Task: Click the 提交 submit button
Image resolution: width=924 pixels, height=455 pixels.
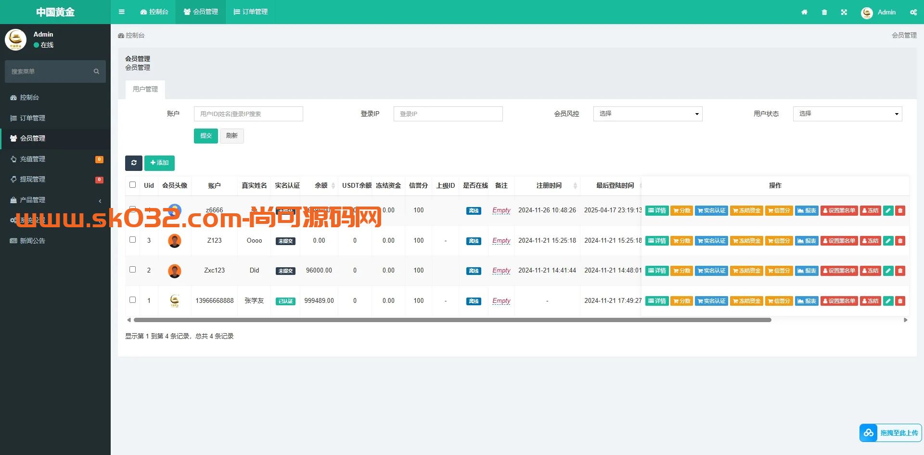Action: click(x=205, y=136)
